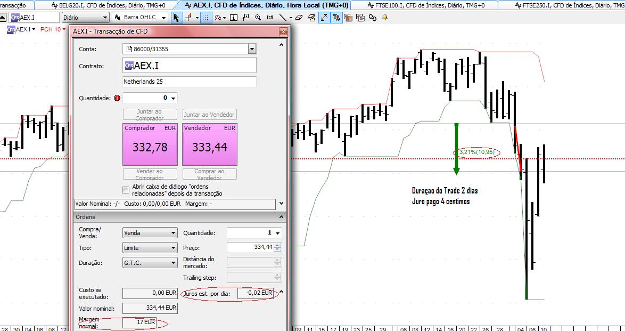Image resolution: width=625 pixels, height=331 pixels.
Task: Click the info 'i' box icon
Action: click(x=234, y=18)
